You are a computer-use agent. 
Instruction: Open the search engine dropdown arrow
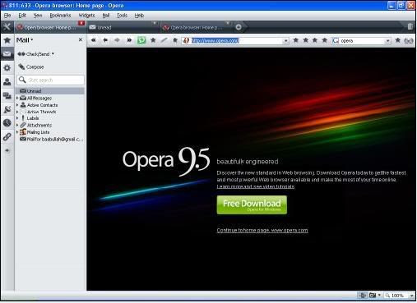coord(387,41)
